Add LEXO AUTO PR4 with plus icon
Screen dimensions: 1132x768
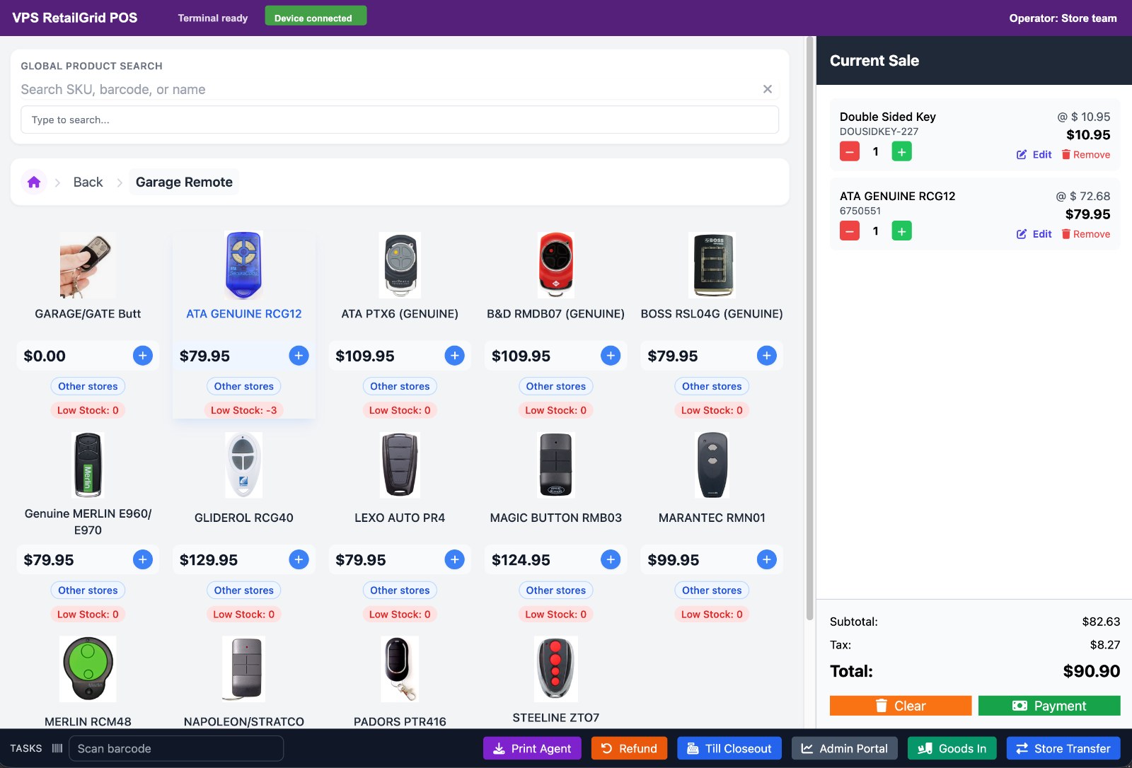click(455, 560)
